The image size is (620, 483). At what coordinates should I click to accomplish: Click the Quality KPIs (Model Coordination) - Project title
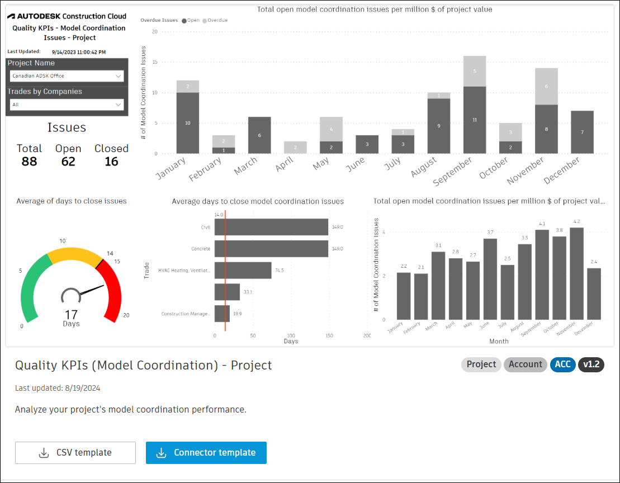tap(144, 365)
